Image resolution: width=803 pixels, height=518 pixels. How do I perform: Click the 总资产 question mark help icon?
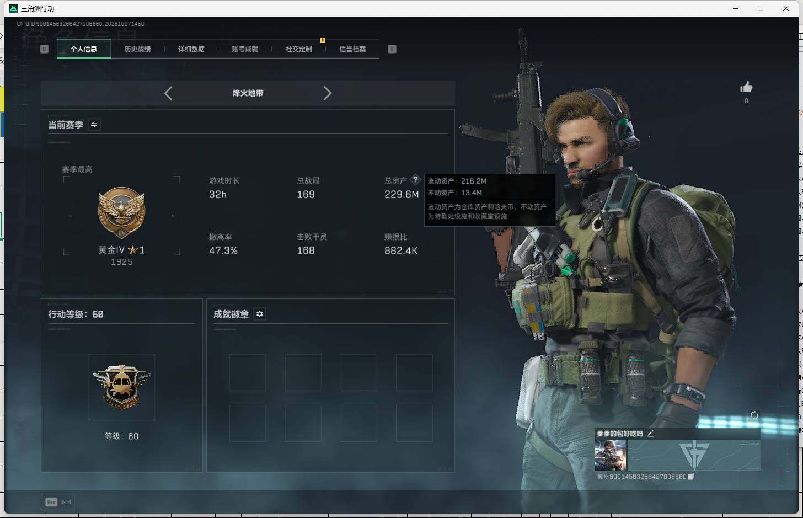click(415, 180)
